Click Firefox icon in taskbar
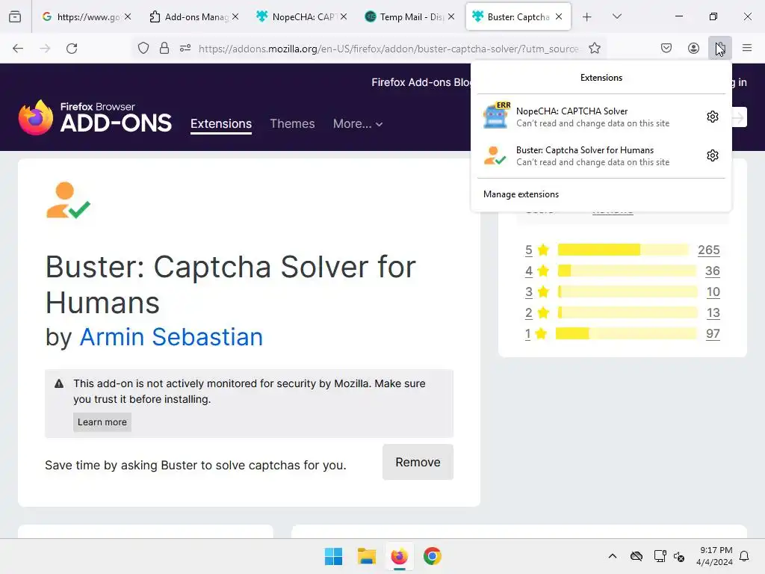The height and width of the screenshot is (574, 765). point(399,556)
